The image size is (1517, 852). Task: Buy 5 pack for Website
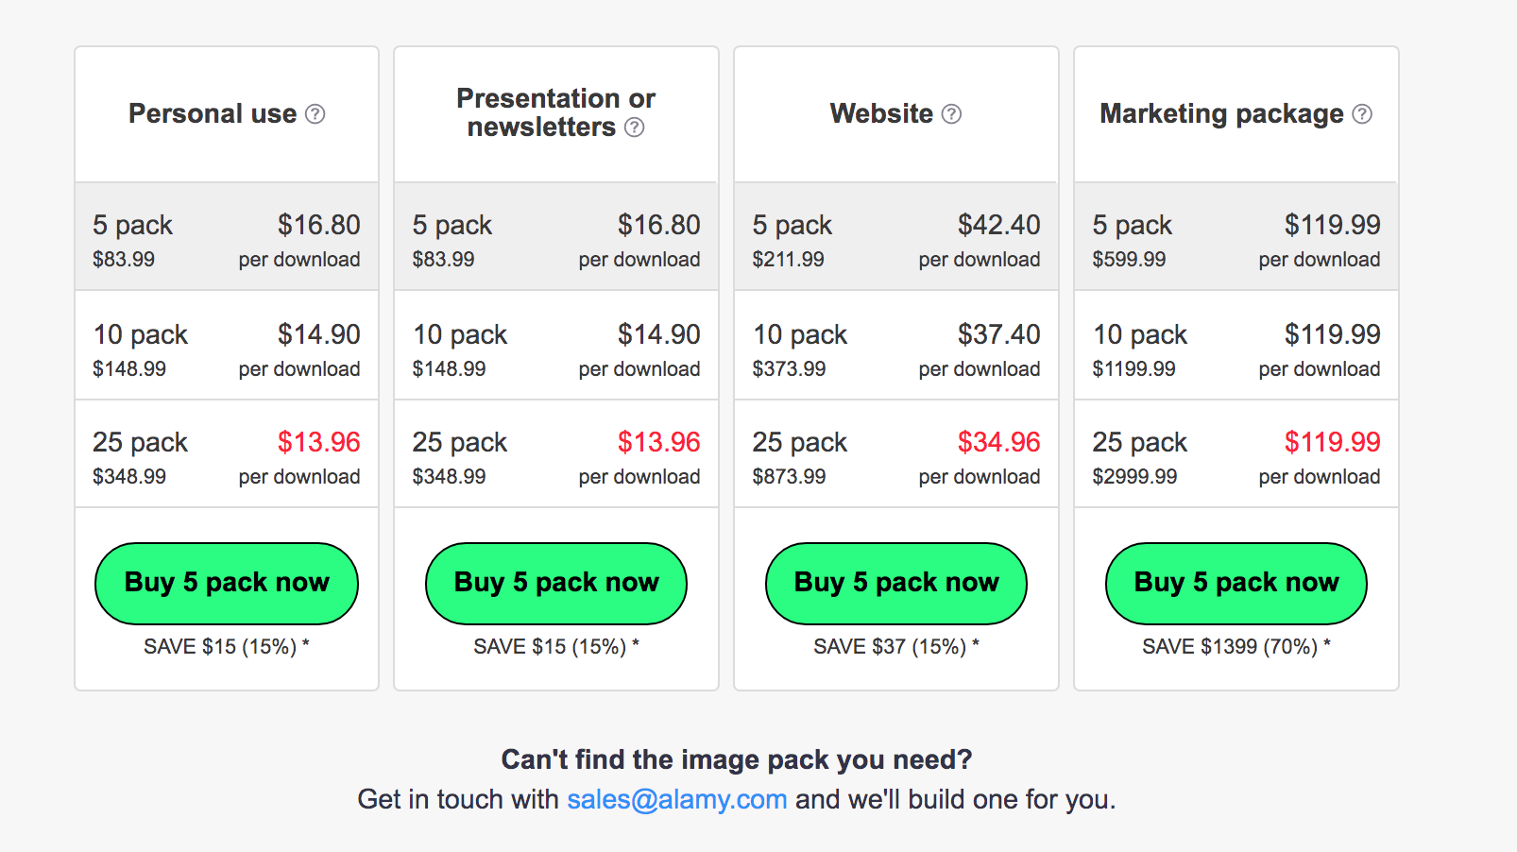point(896,583)
